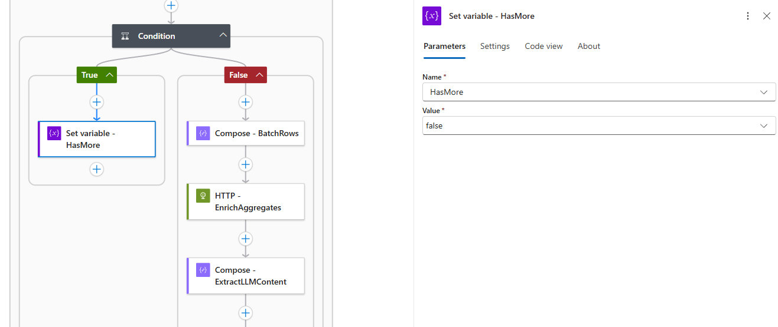This screenshot has width=778, height=327.
Task: Collapse the False branch
Action: 259,75
